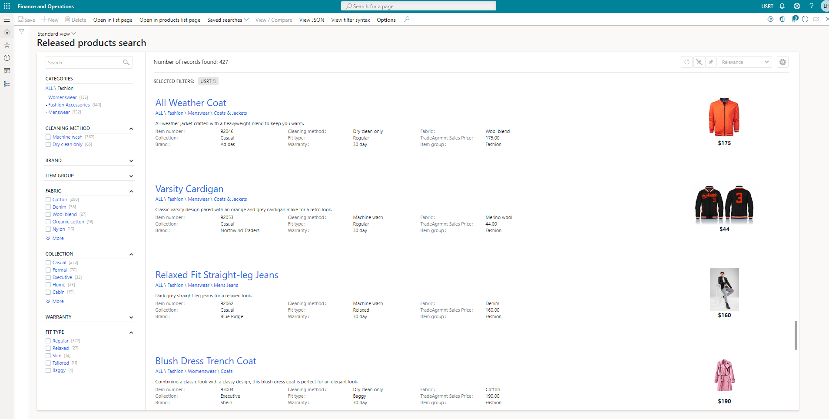Open the Options menu
Viewport: 829px width, 419px height.
(x=386, y=20)
